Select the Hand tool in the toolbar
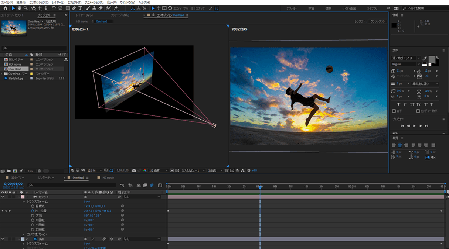Viewport: 449px width, 249px height. point(19,8)
